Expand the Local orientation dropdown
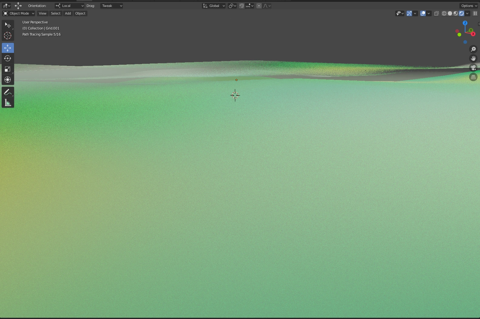The height and width of the screenshot is (319, 480). coord(70,6)
